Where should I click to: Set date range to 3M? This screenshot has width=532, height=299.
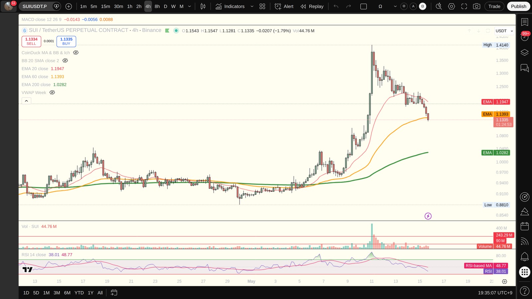tap(57, 293)
